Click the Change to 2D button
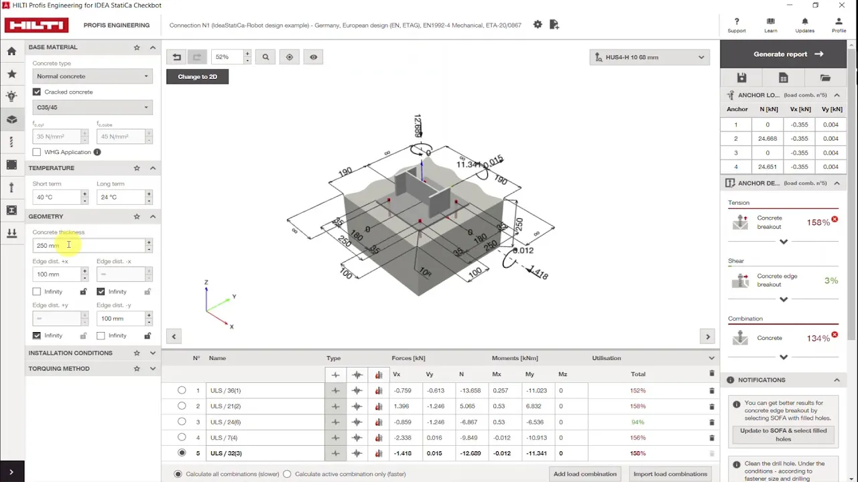The height and width of the screenshot is (482, 858). [197, 77]
